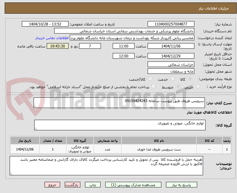
Task: Click the delivery city field مانه و سملقان
Action: click(171, 71)
